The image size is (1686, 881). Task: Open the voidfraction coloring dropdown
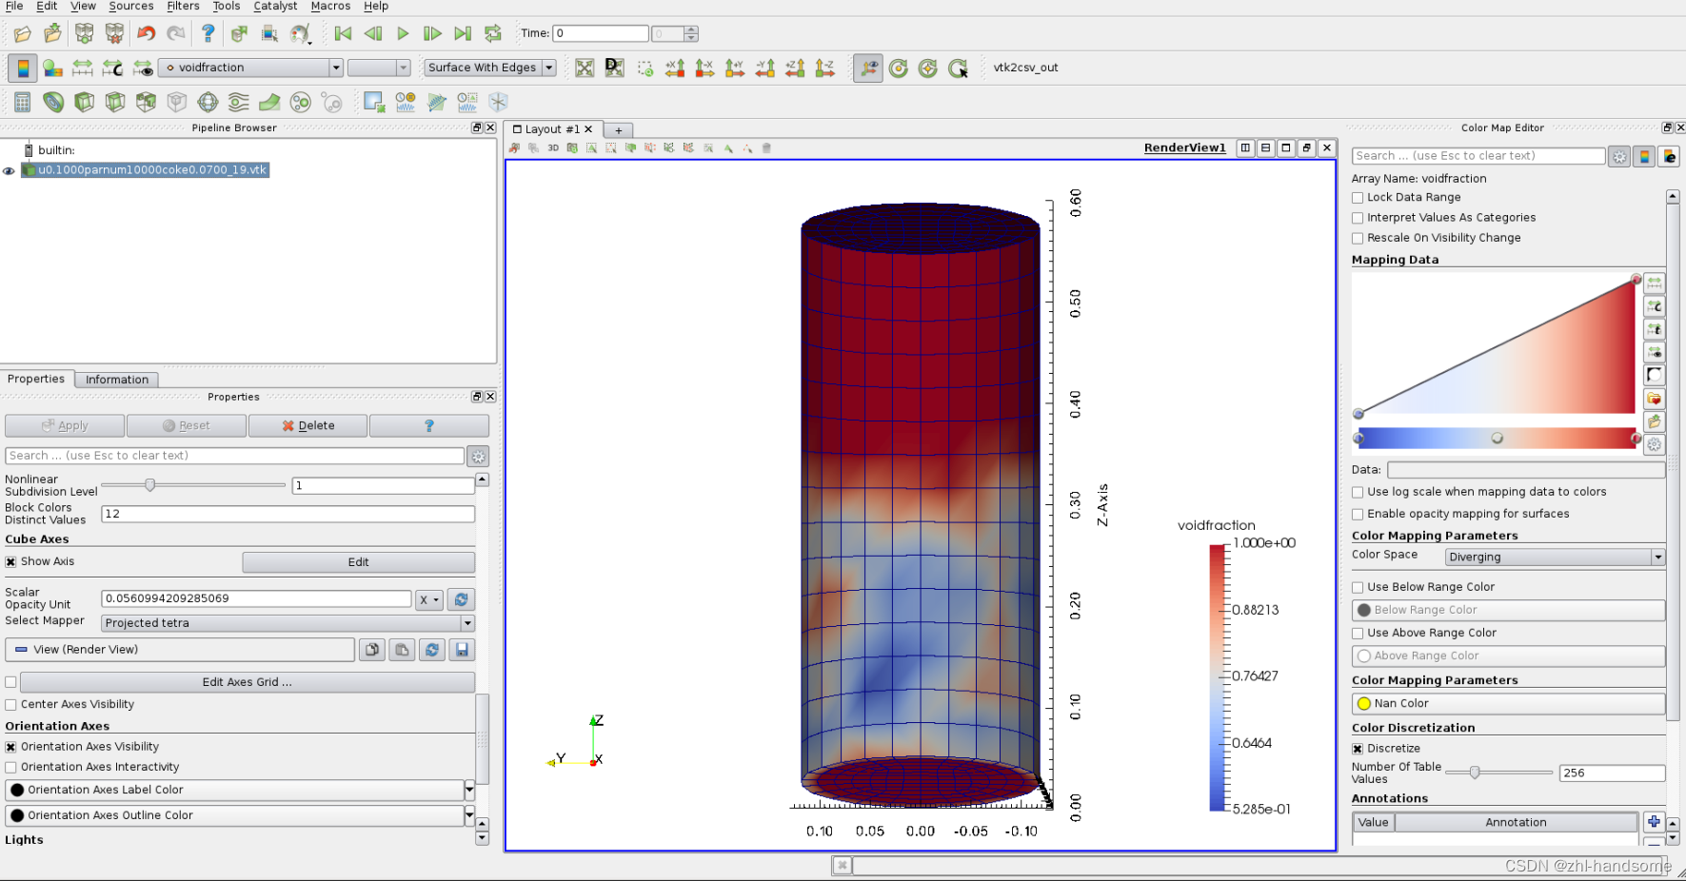click(251, 68)
